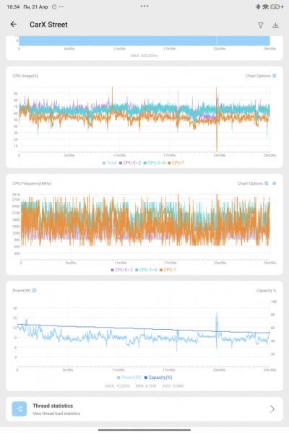Toggle CPU 3~6 color swatch in CPU Frequency legend
289x433 pixels.
click(x=137, y=270)
